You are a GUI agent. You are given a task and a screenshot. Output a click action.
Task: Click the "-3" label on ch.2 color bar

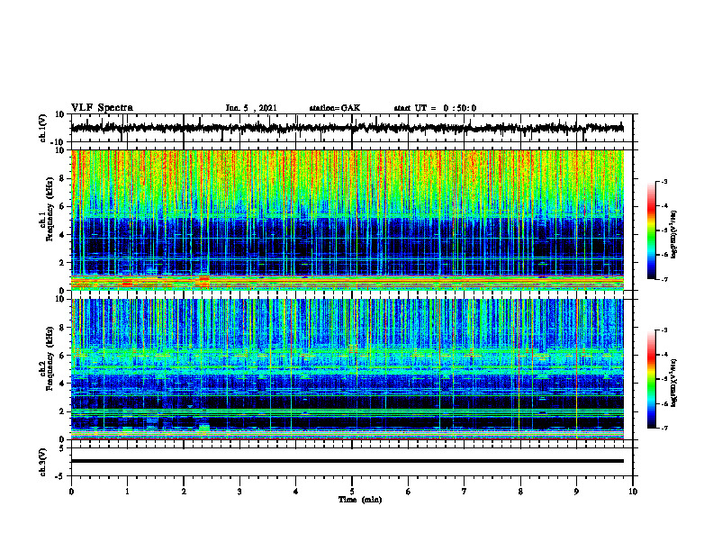point(663,330)
